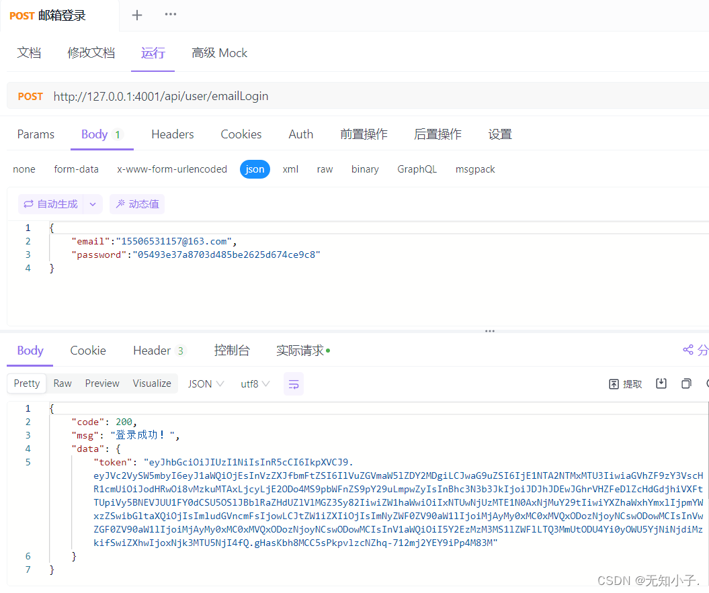Download the response with the save icon
The image size is (709, 593).
[661, 383]
